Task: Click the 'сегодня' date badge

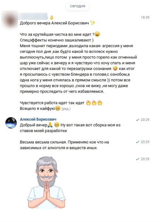Action: pos(78,6)
